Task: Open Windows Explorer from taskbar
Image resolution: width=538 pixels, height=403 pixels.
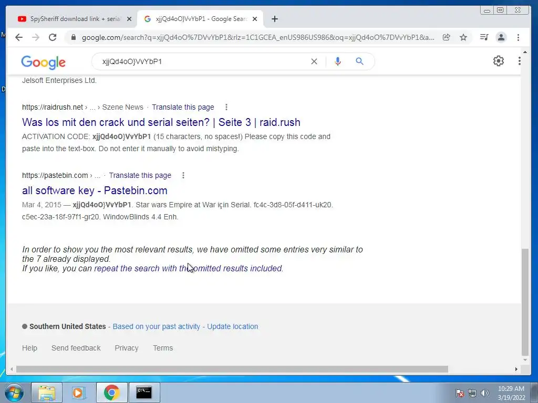Action: [x=47, y=393]
